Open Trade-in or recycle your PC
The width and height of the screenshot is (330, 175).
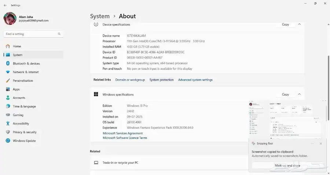click(169, 163)
